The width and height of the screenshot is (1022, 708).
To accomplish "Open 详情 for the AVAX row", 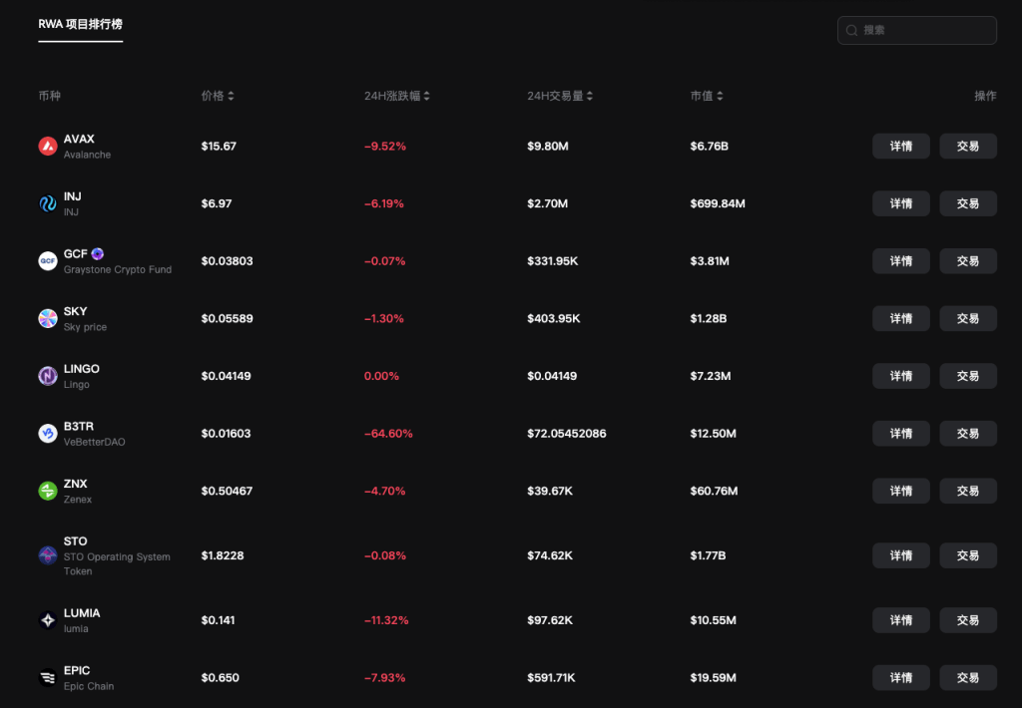I will pos(900,147).
